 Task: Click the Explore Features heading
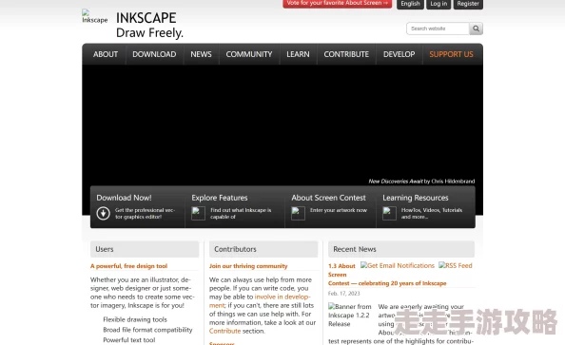[x=220, y=198]
